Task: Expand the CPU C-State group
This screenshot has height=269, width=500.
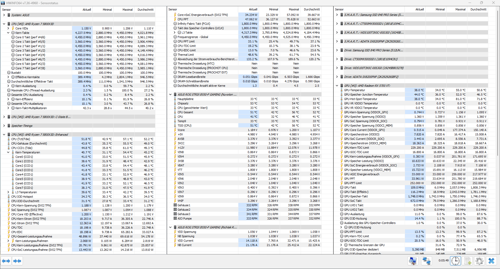Action: tap(4, 117)
